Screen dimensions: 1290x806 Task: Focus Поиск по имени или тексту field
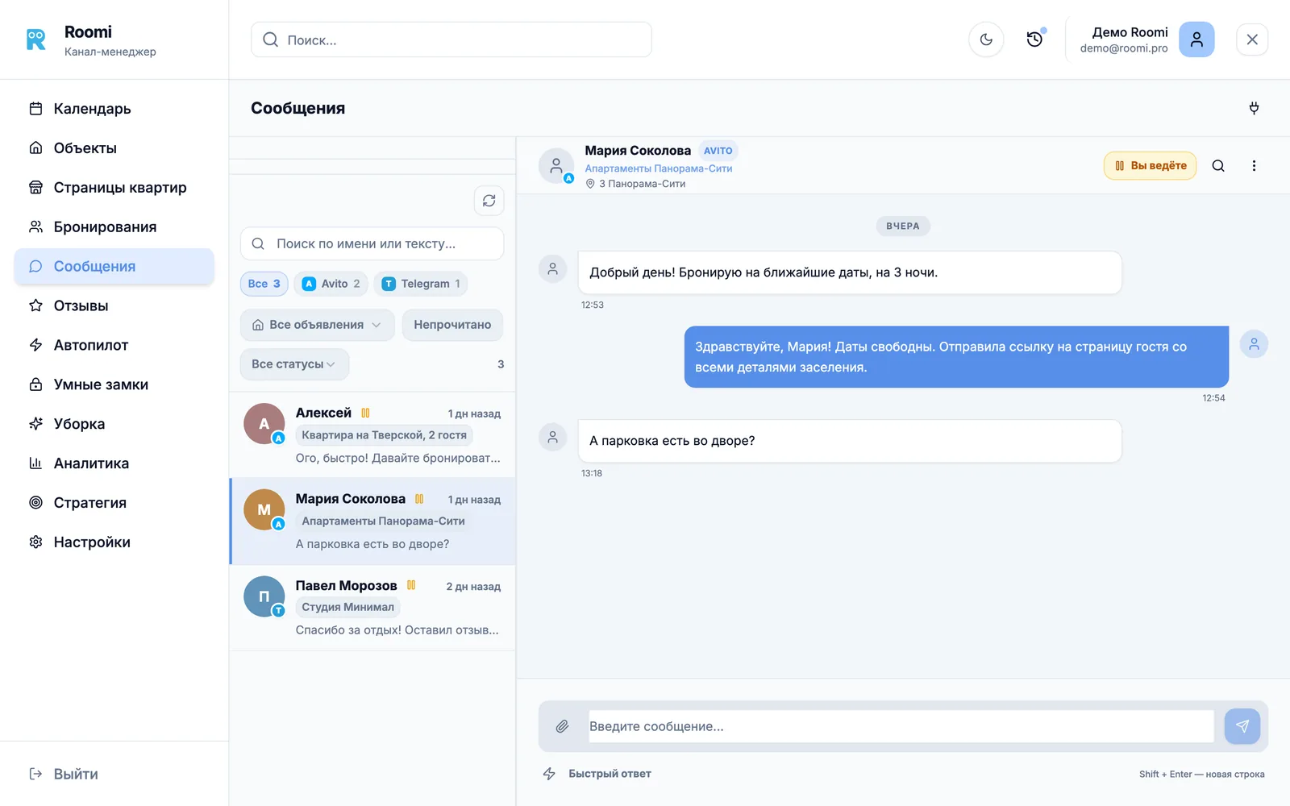372,243
